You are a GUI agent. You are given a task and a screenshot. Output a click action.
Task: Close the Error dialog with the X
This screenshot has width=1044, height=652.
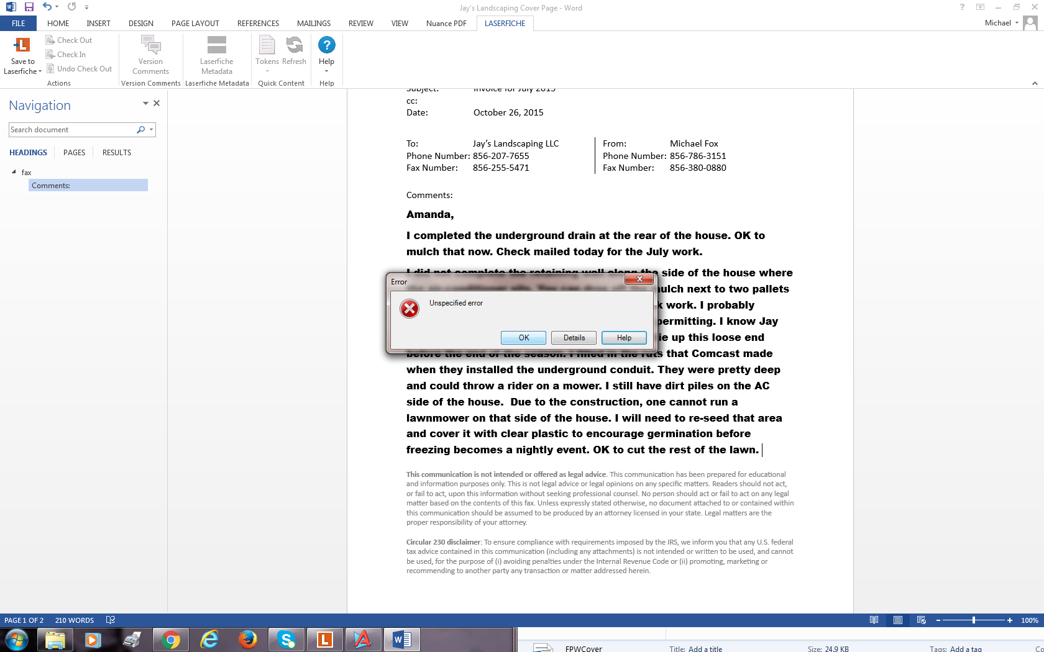tap(639, 279)
